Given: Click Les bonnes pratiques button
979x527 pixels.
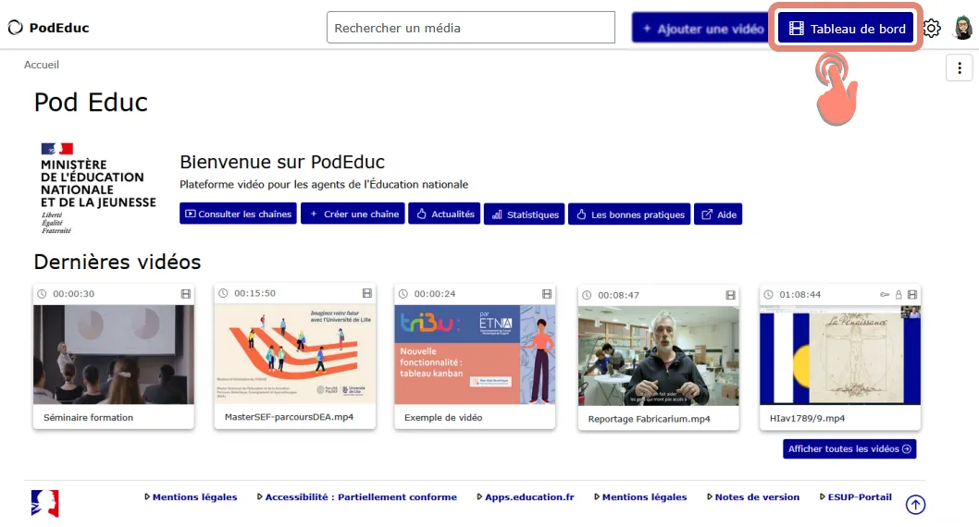Looking at the screenshot, I should pos(629,214).
